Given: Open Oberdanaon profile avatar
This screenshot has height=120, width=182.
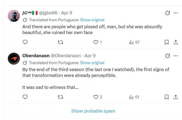Looking at the screenshot, I should coord(14,59).
